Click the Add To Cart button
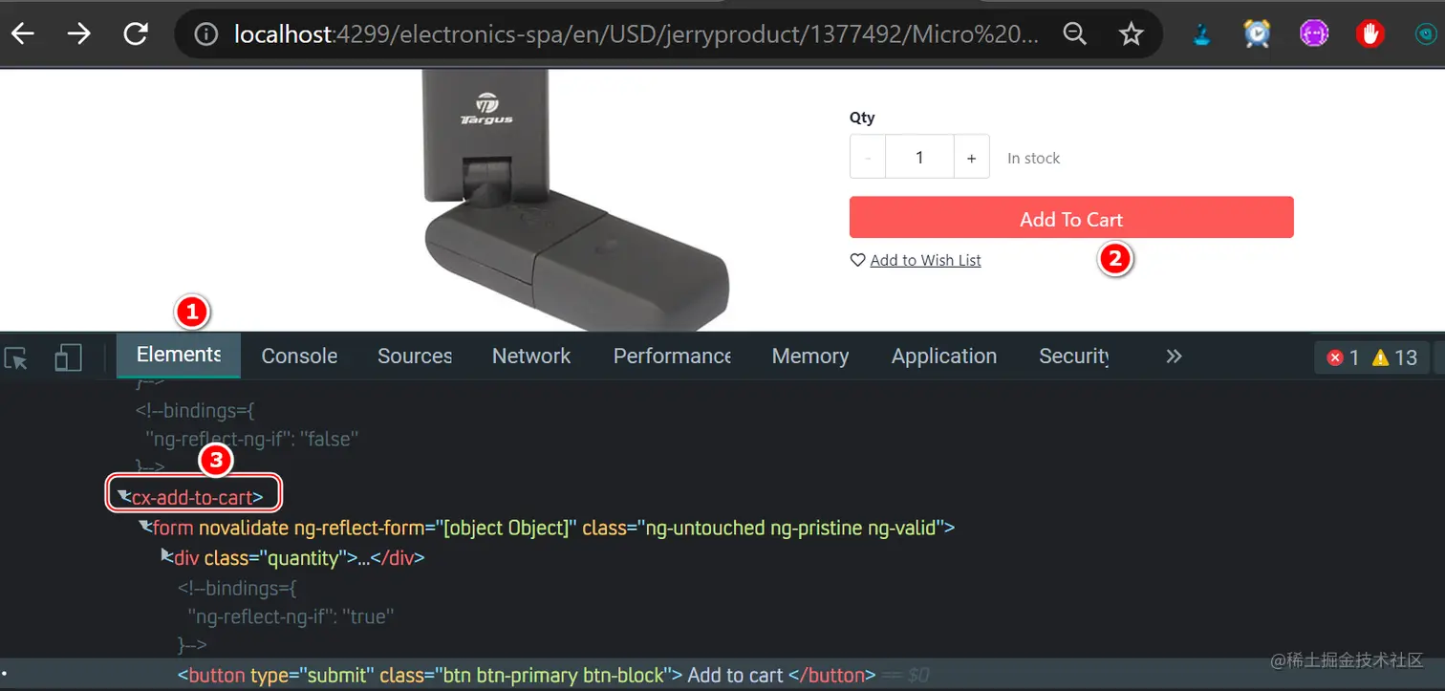 (x=1071, y=218)
